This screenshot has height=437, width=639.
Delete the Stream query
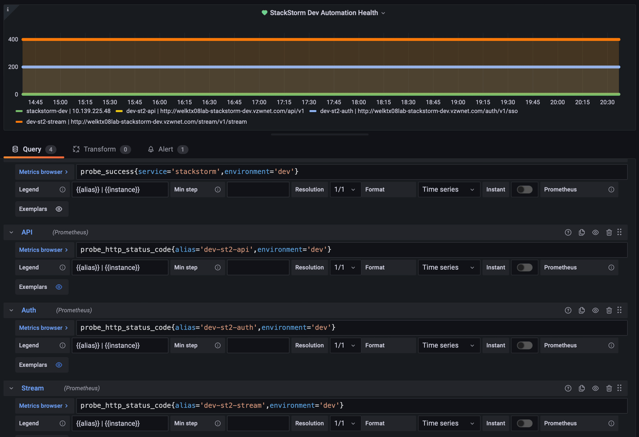609,388
